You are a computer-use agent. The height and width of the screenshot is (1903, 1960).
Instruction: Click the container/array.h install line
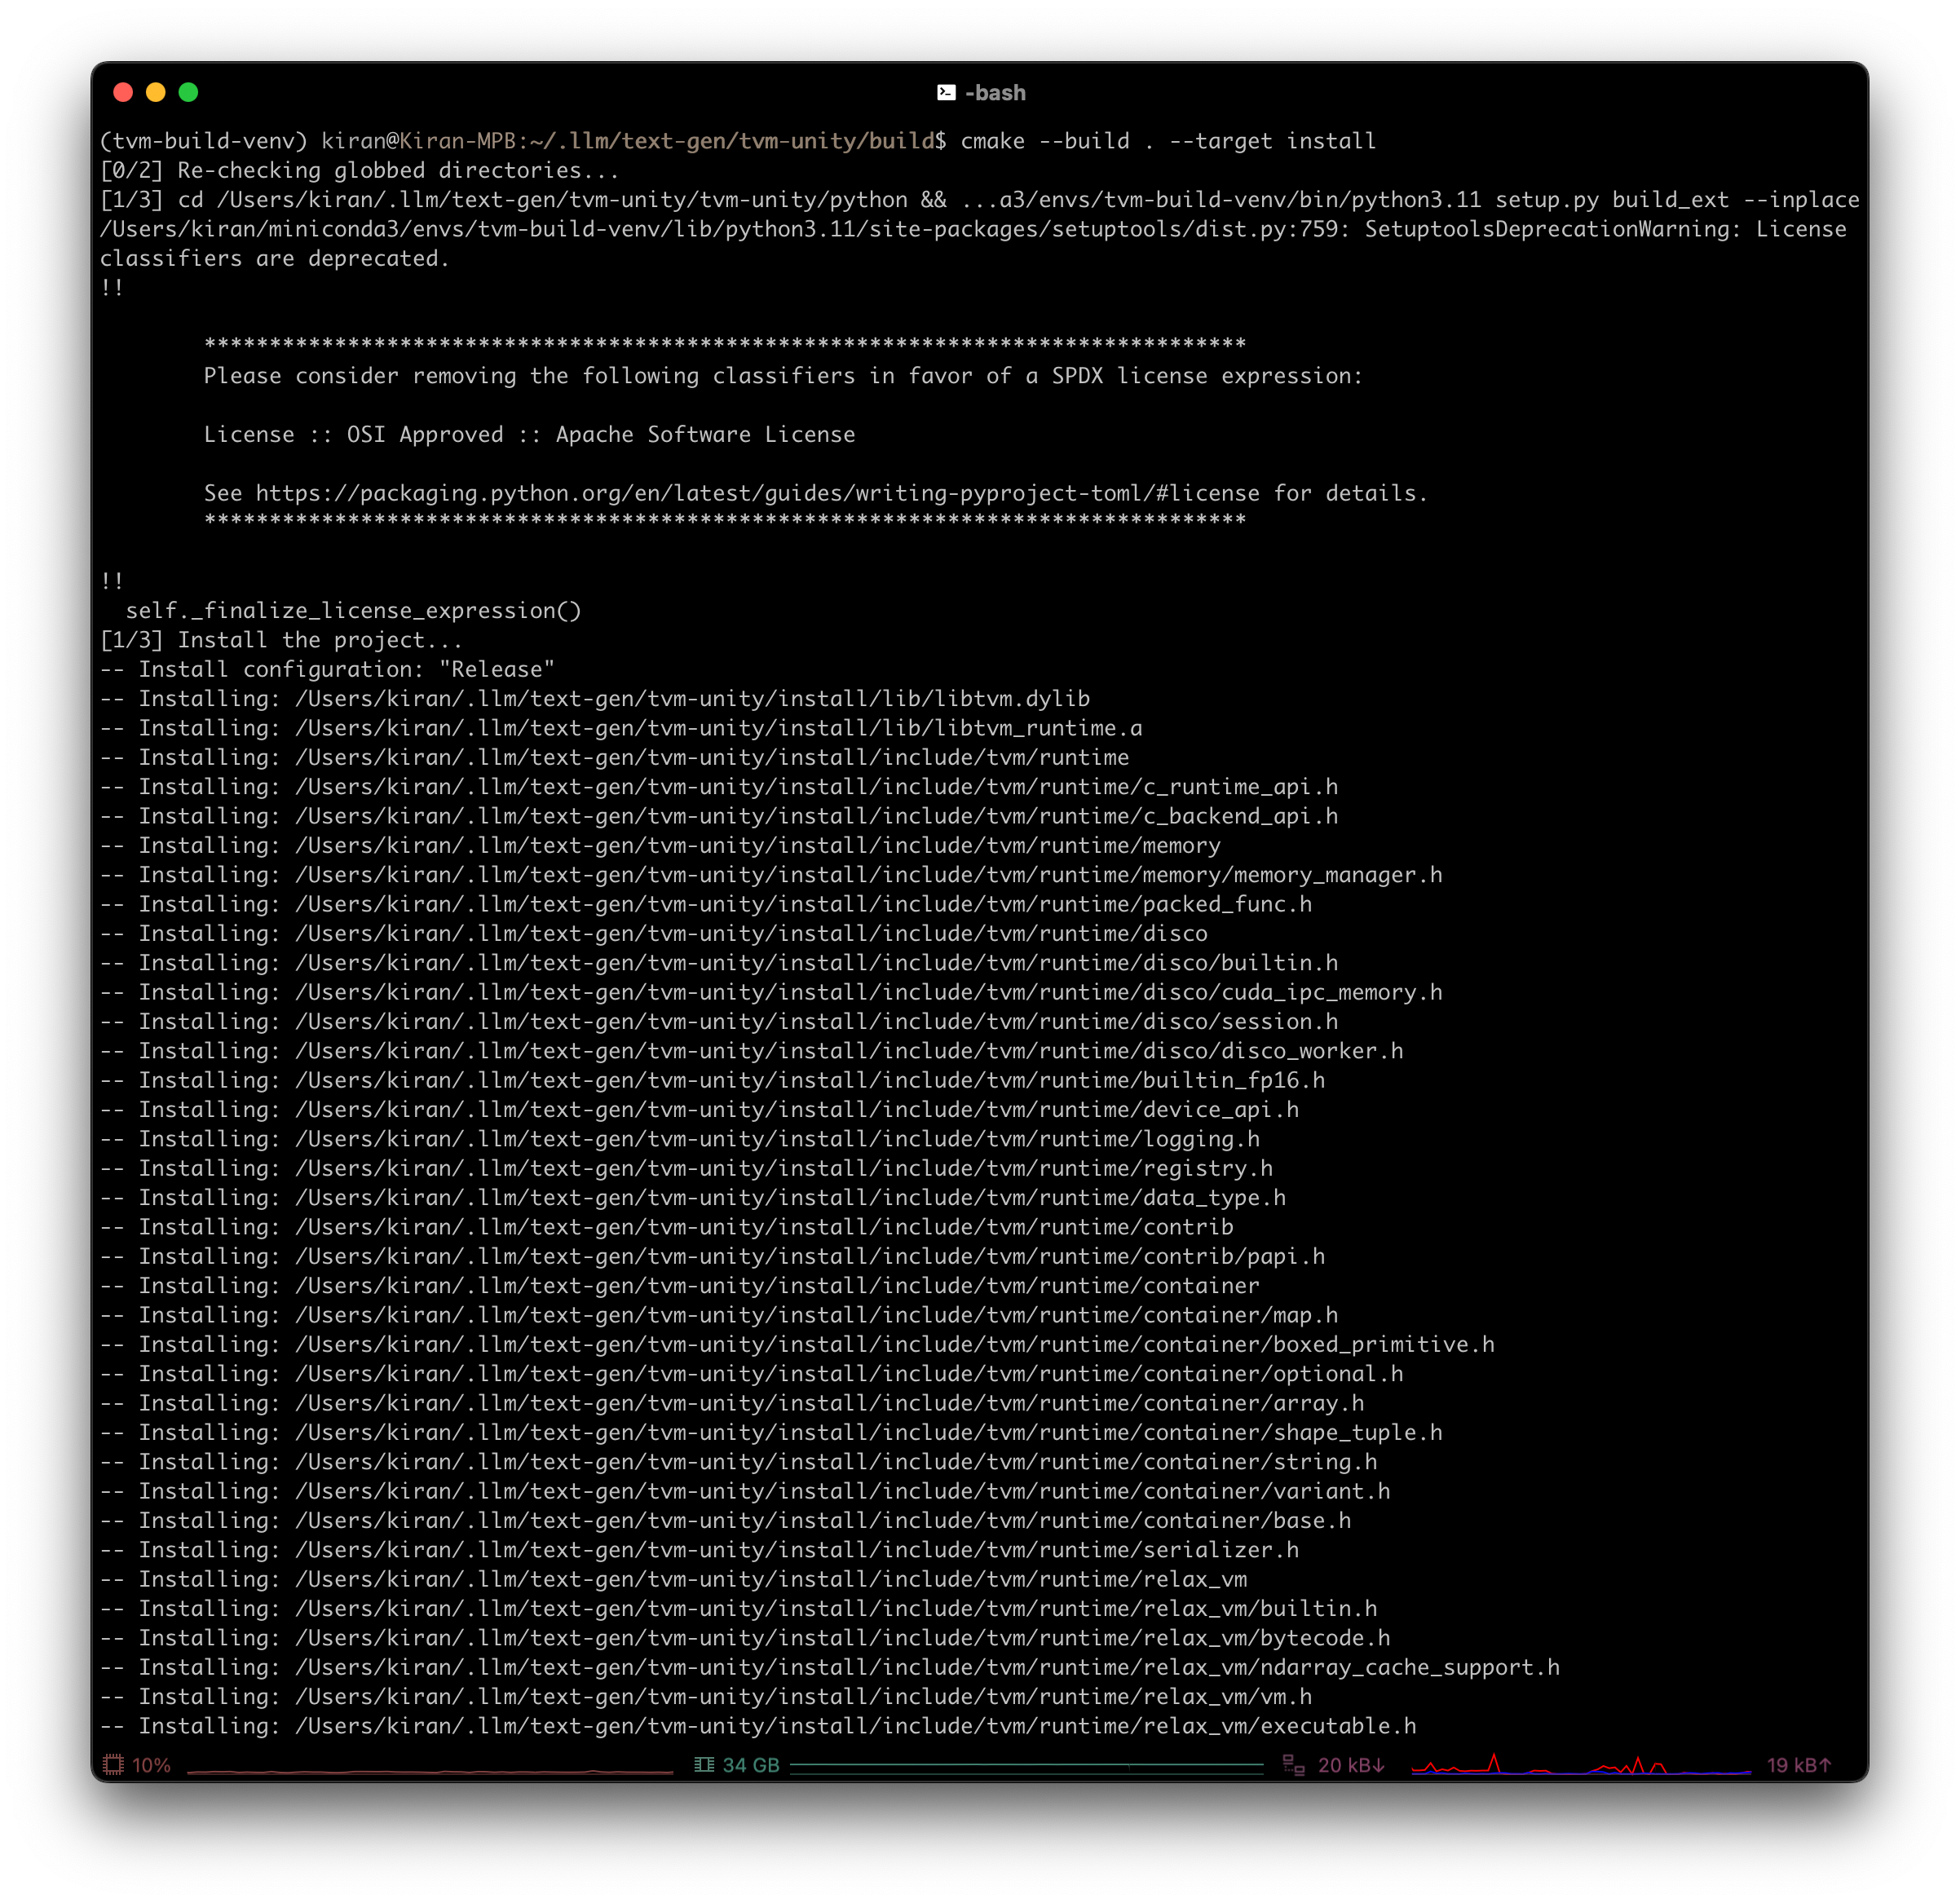pyautogui.click(x=732, y=1402)
